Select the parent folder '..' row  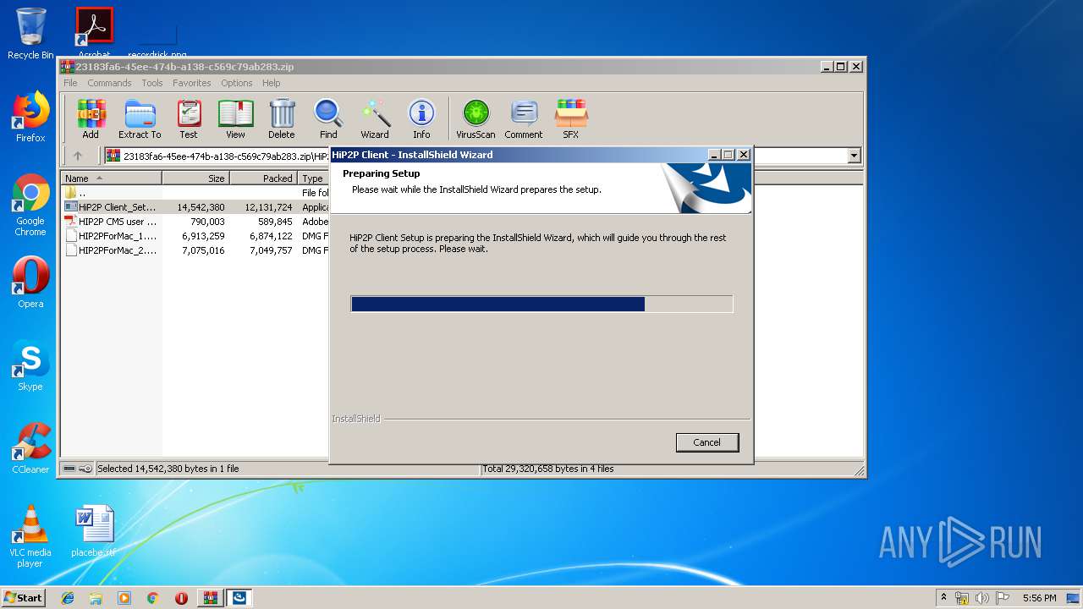point(195,193)
